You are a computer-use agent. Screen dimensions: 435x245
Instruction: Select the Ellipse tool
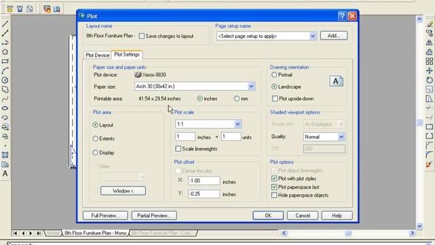pos(5,108)
